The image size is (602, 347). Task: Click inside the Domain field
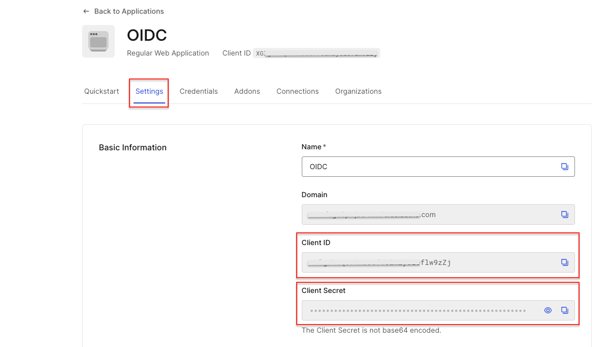pos(428,215)
